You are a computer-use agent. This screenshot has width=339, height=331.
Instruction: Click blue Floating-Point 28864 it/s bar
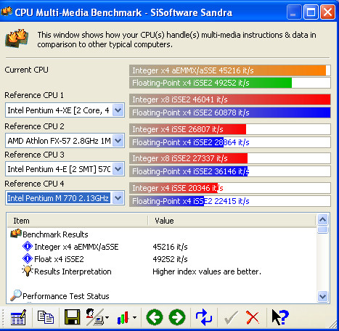pyautogui.click(x=230, y=142)
